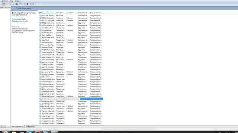238x133 pixels.
Task: Select the Windows Driver Foundation service row
Action: tap(71, 47)
